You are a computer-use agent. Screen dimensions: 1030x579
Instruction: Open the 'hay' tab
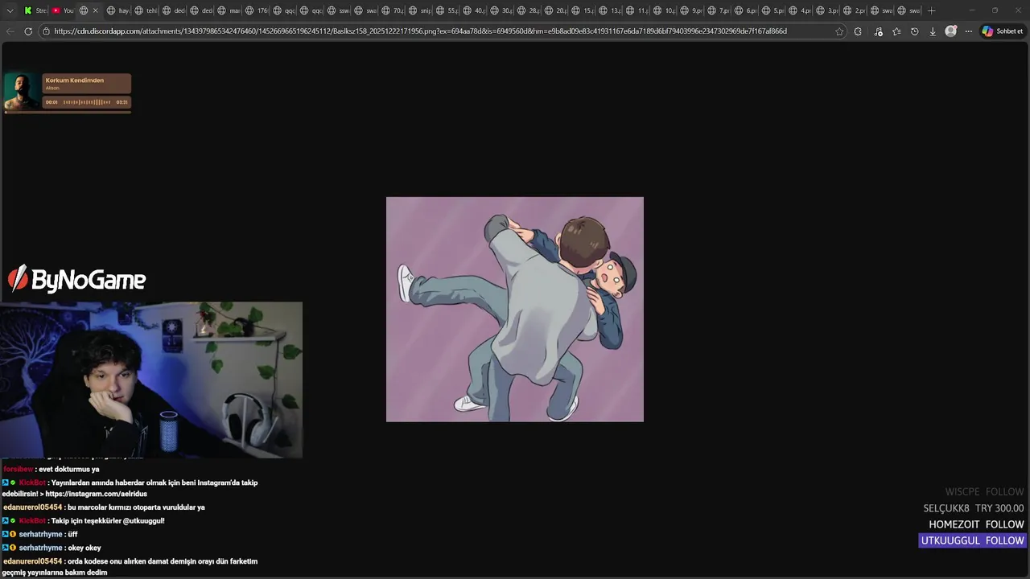click(117, 10)
